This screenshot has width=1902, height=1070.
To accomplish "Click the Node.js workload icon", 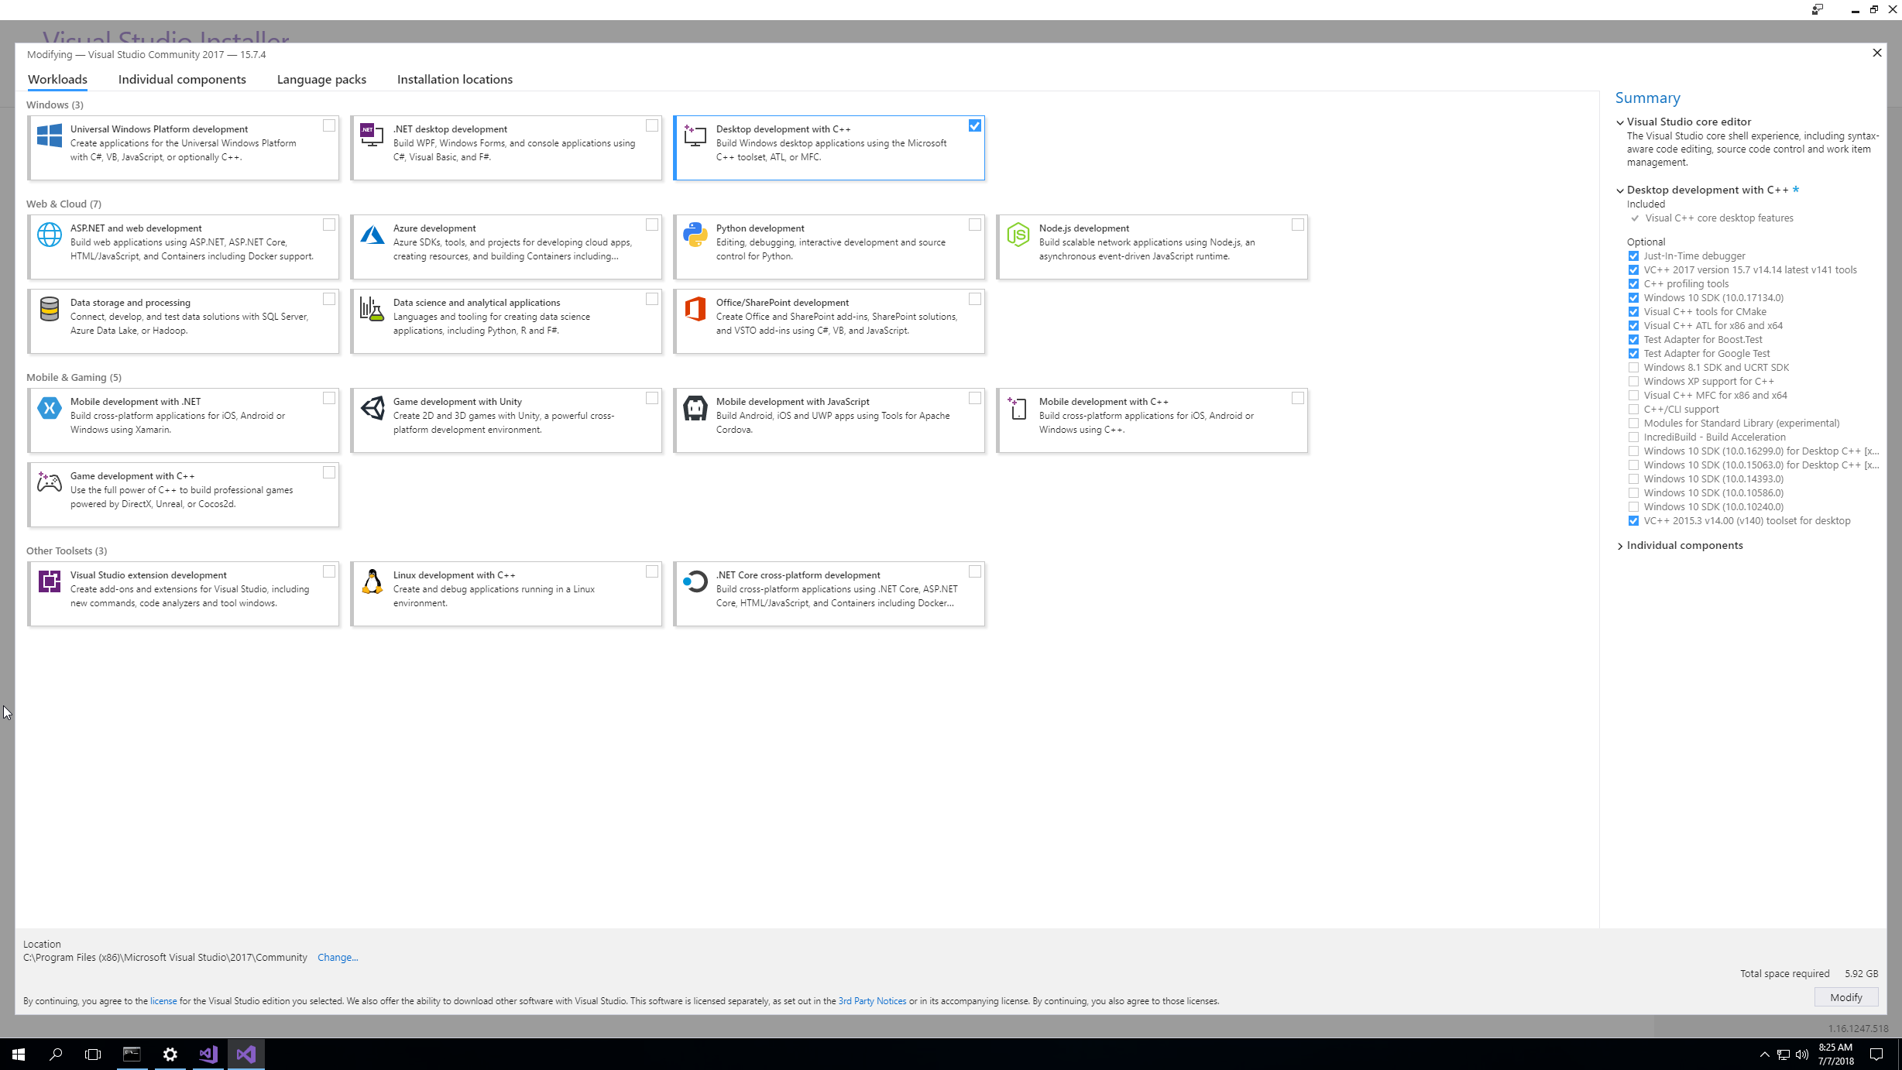I will point(1017,235).
